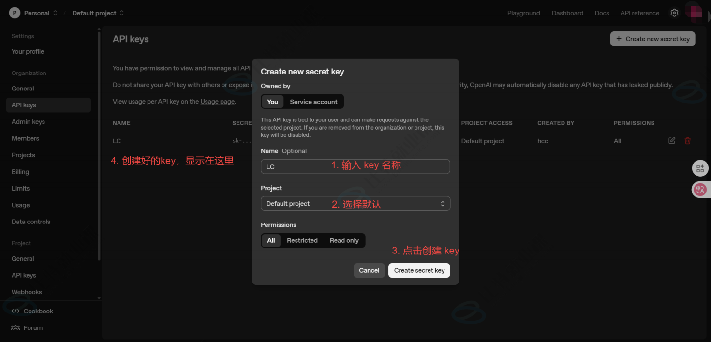The width and height of the screenshot is (711, 342).
Task: Open Playground in top navigation
Action: click(x=523, y=13)
